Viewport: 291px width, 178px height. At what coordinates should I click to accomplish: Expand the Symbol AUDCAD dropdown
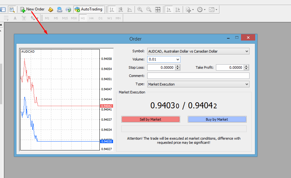click(198, 51)
